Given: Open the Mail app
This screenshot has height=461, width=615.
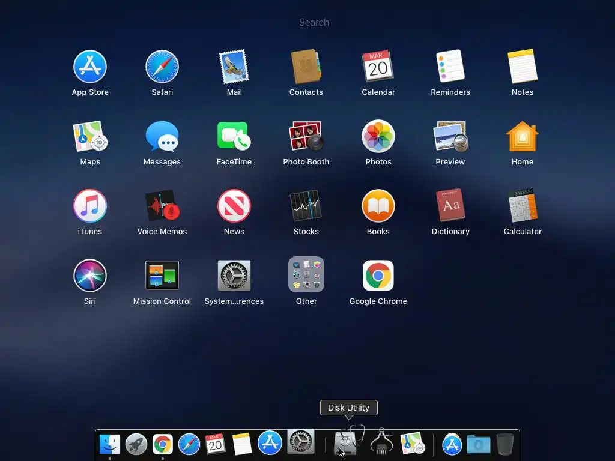Looking at the screenshot, I should [234, 67].
